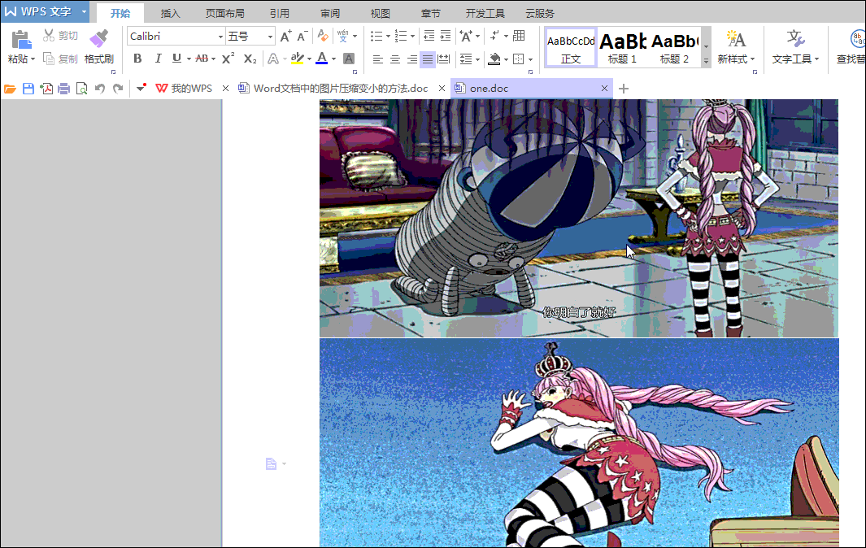Toggle Strikethrough (AB) formatting

pos(202,59)
